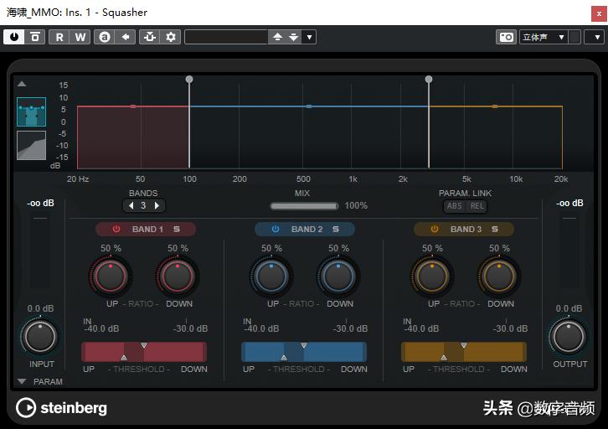Adjust the MIX slider bar
The image size is (608, 429).
(x=304, y=206)
